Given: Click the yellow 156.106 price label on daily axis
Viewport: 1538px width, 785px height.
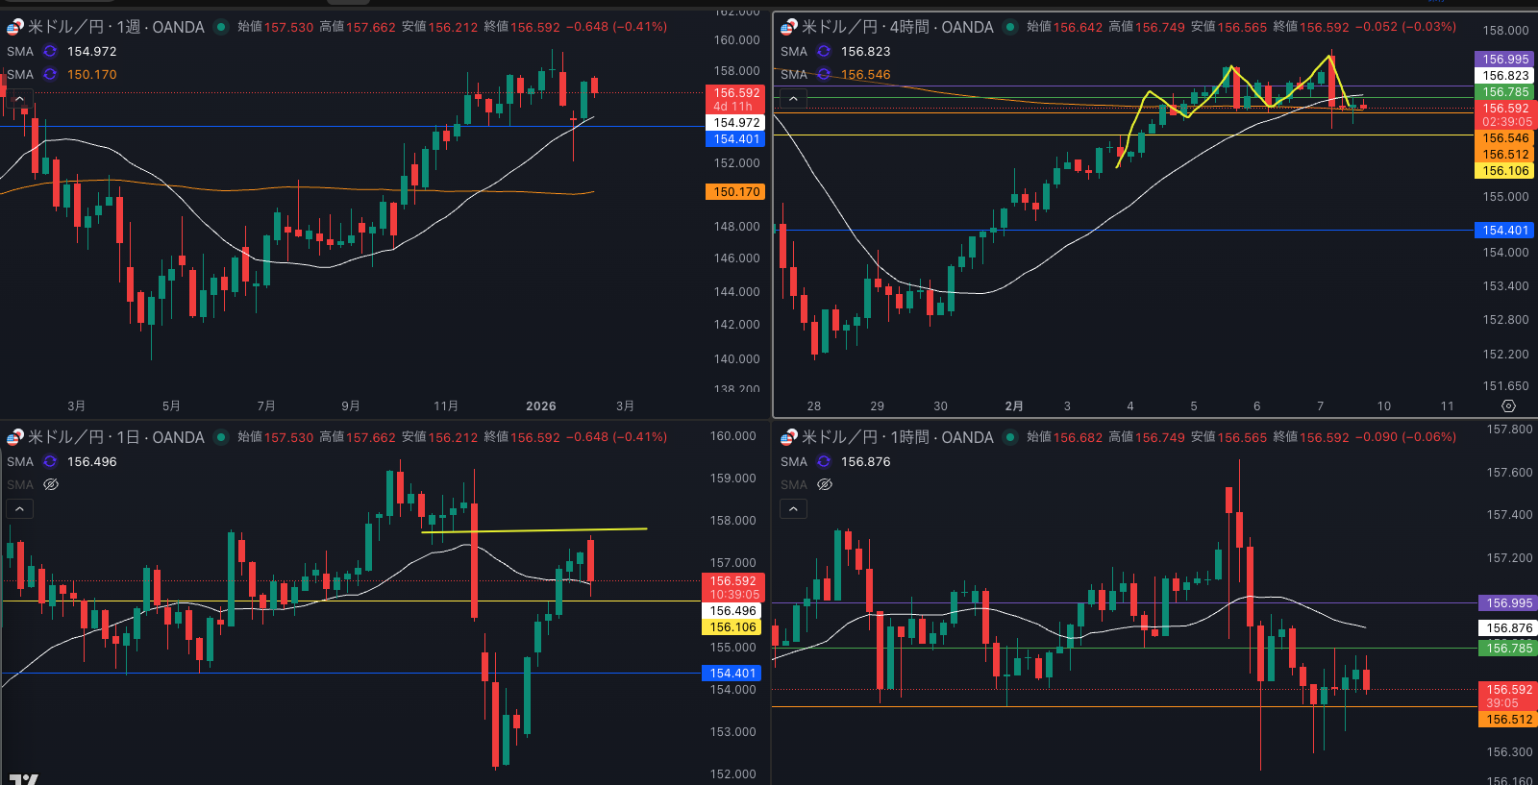Looking at the screenshot, I should click(x=732, y=627).
